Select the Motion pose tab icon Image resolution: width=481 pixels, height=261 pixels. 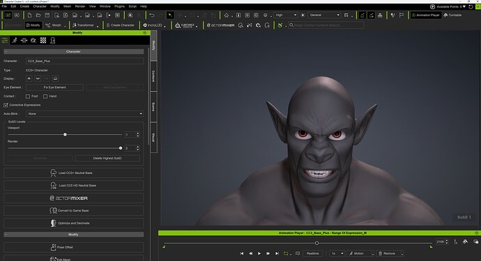(15, 40)
